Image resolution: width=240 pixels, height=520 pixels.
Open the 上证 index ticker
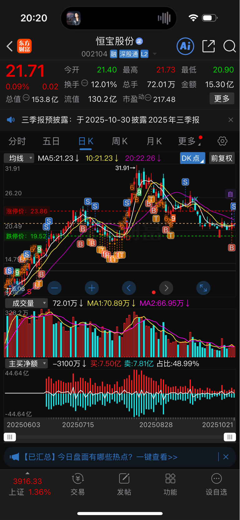29,487
